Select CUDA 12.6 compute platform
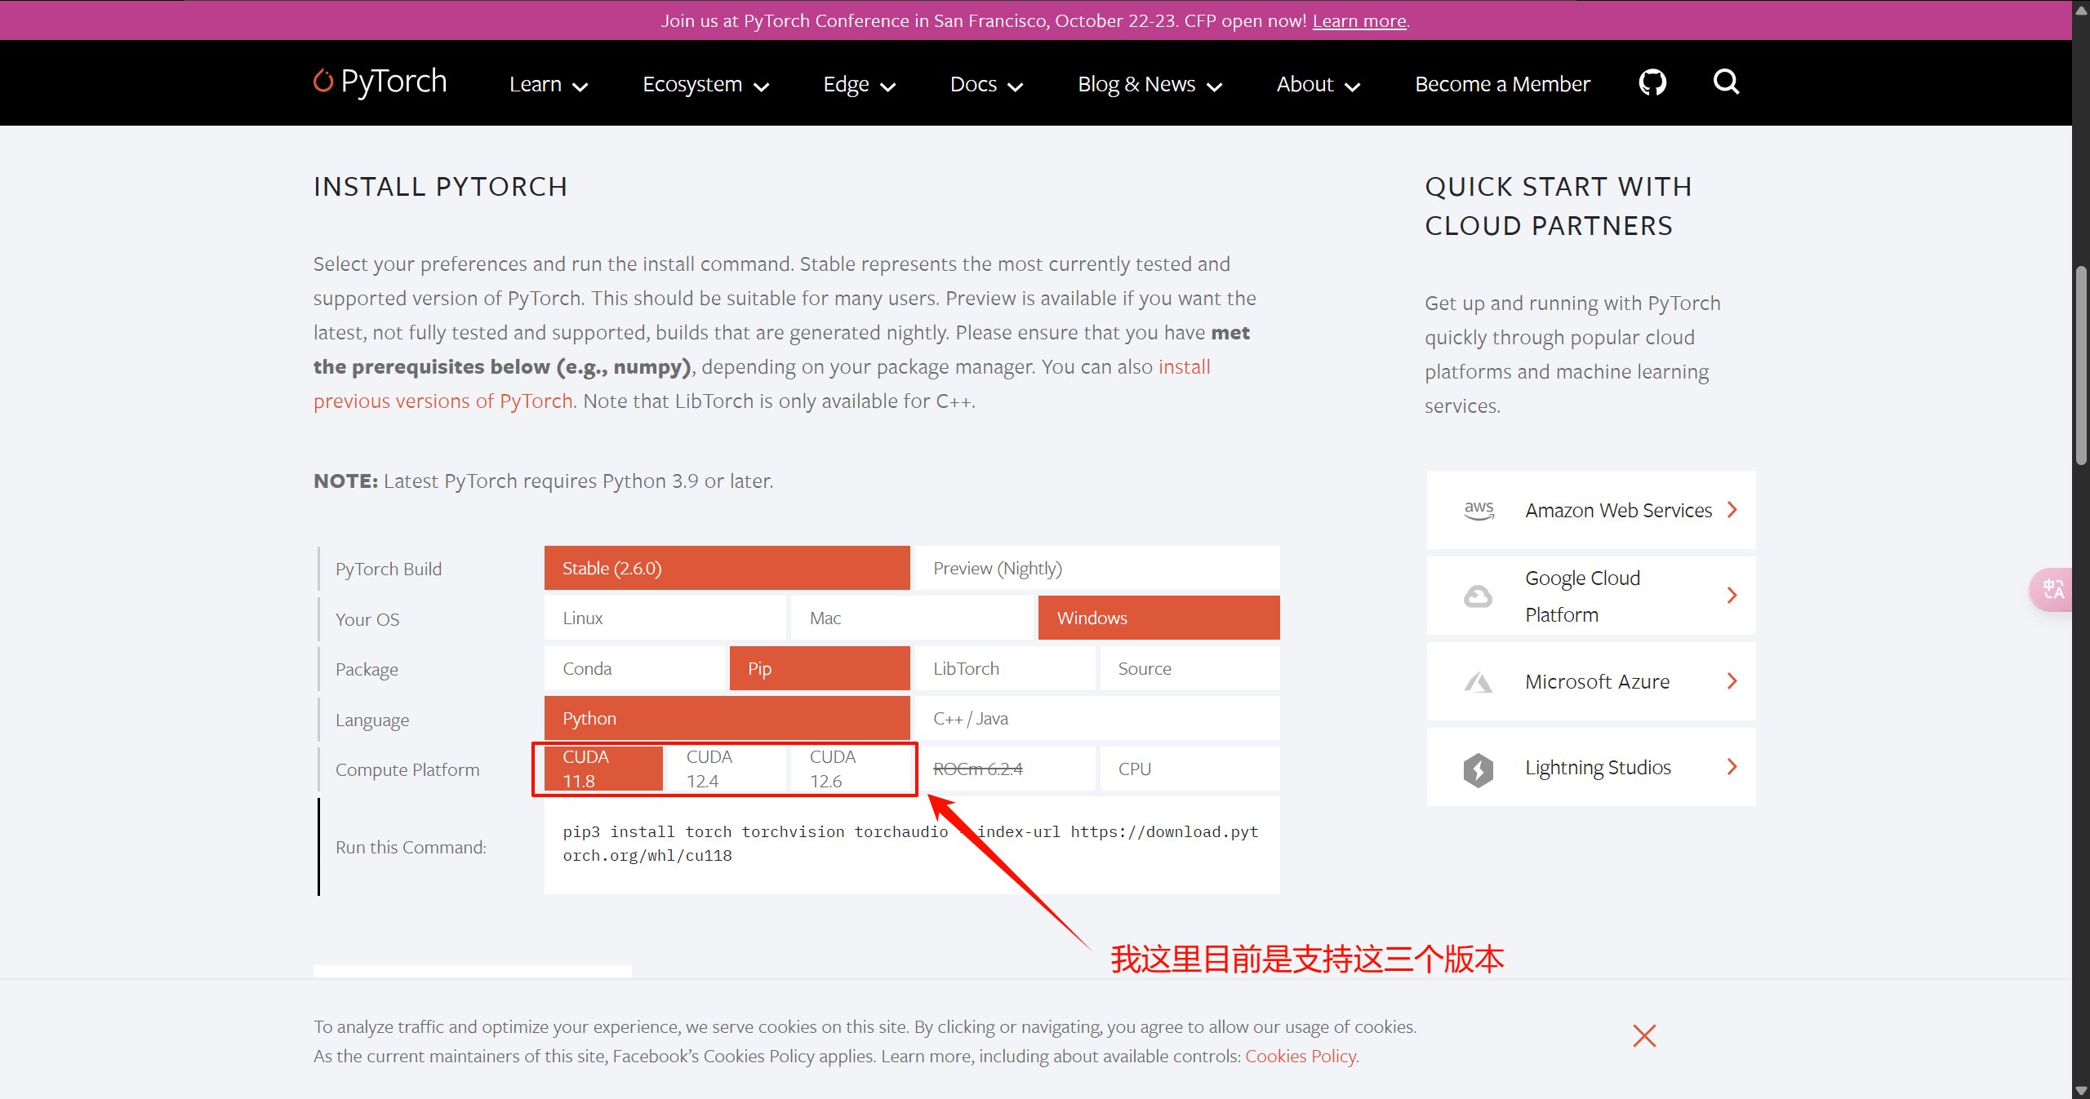Viewport: 2090px width, 1099px height. pos(849,769)
